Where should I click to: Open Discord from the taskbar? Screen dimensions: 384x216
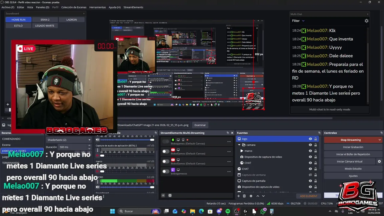(219, 211)
